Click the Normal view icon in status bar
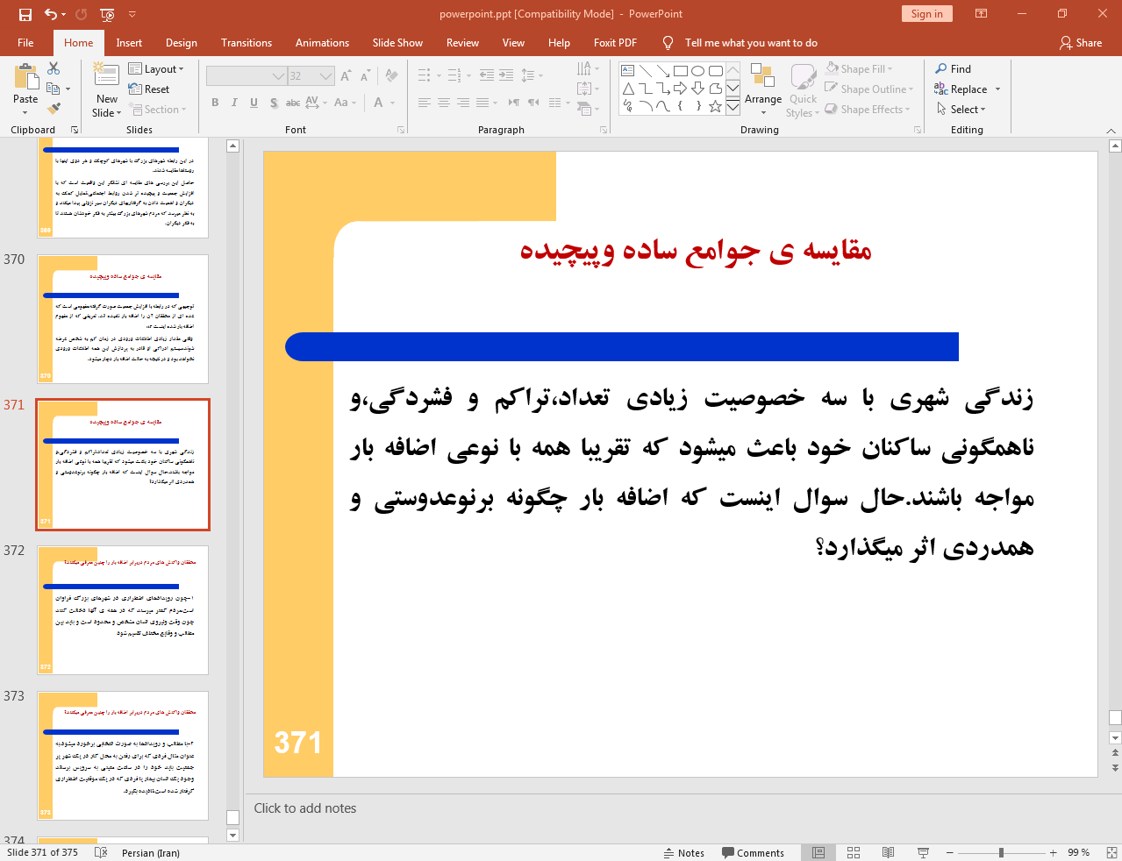Screen dimensions: 1122x861 point(818,852)
